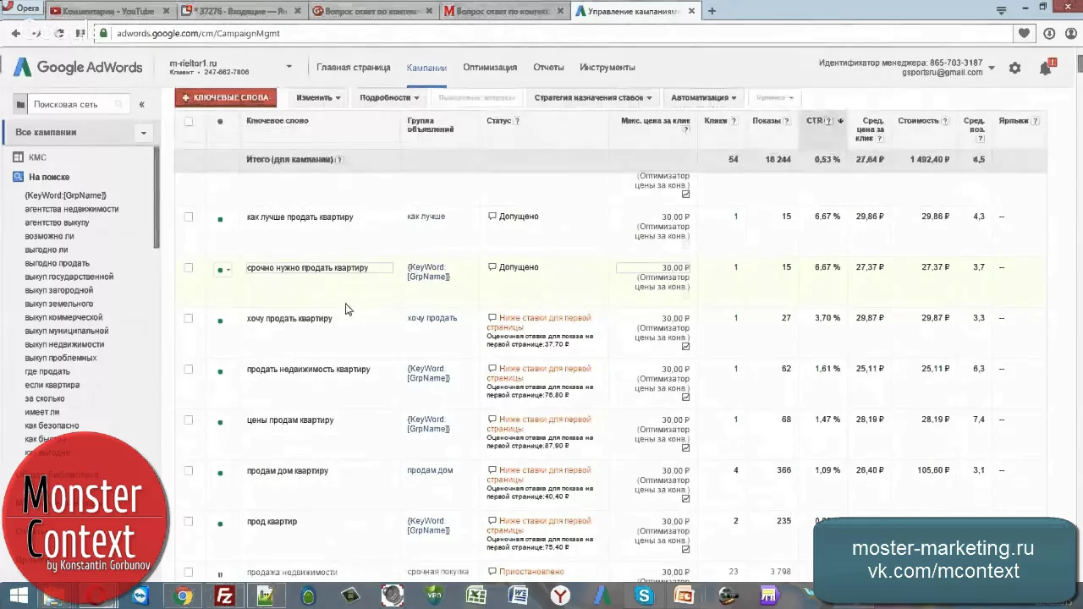The image size is (1083, 609).
Task: Open the settings gear menu
Action: [x=1014, y=69]
